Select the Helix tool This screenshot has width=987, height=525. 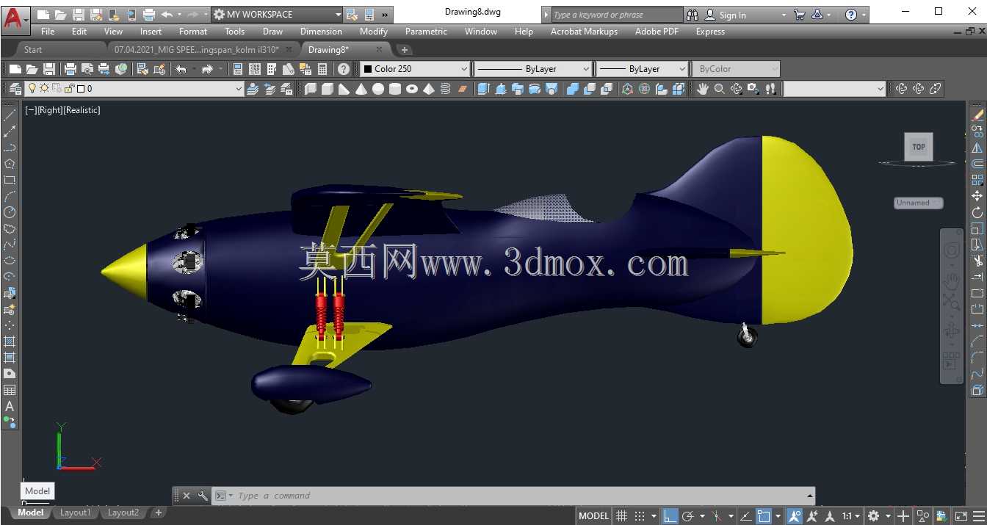tap(445, 89)
